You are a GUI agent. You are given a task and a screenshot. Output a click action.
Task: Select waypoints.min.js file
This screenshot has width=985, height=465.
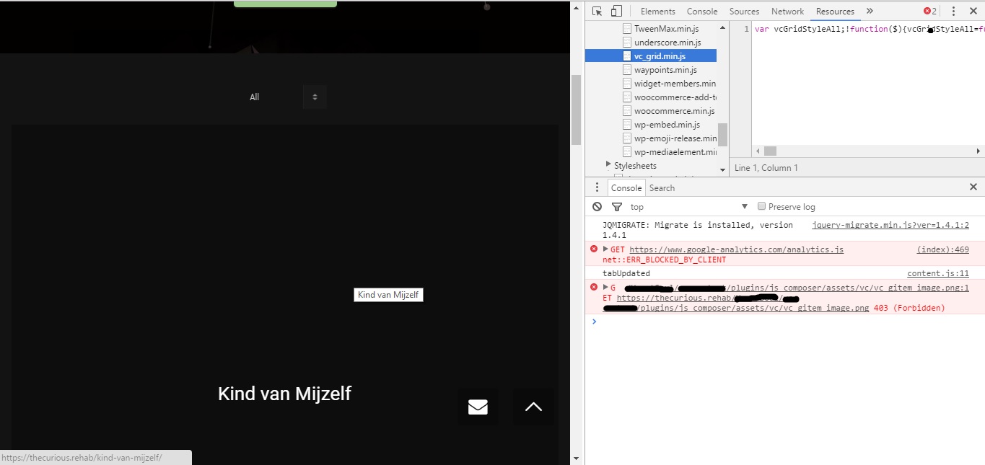point(665,70)
